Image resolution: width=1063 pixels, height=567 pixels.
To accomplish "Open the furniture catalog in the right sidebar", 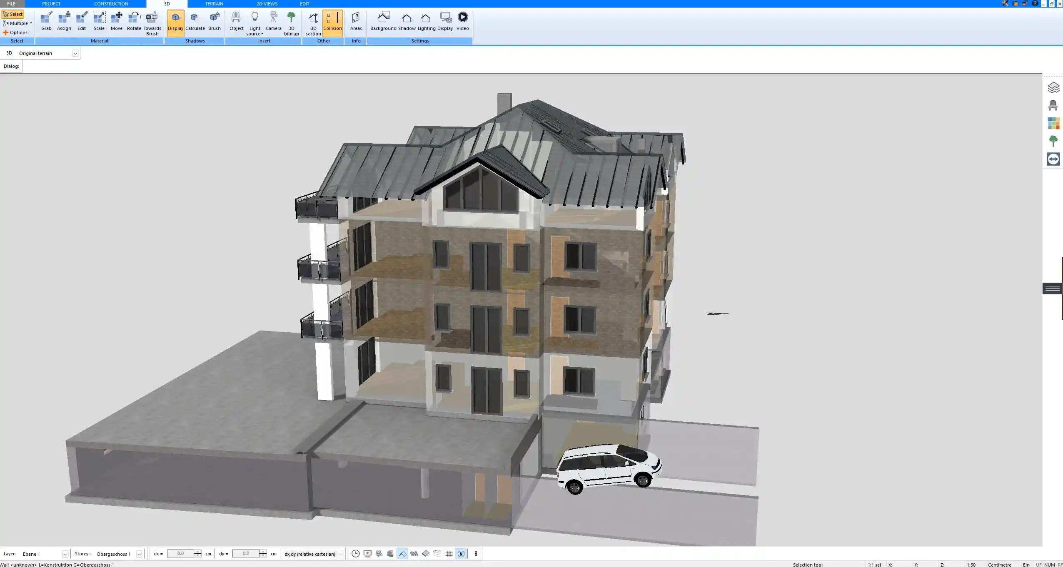I will [1053, 105].
